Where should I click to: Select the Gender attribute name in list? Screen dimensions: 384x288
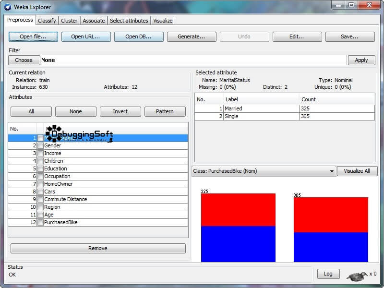pyautogui.click(x=53, y=146)
